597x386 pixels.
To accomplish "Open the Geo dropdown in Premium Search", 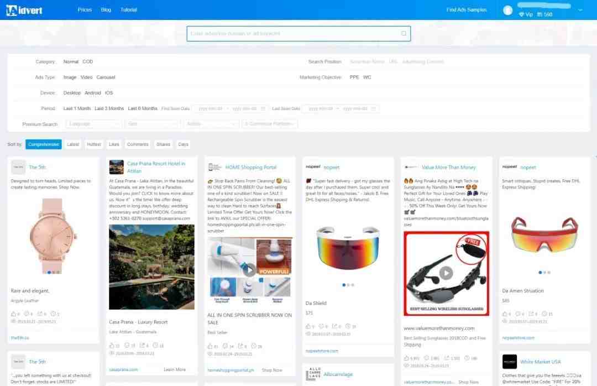I will pyautogui.click(x=152, y=124).
